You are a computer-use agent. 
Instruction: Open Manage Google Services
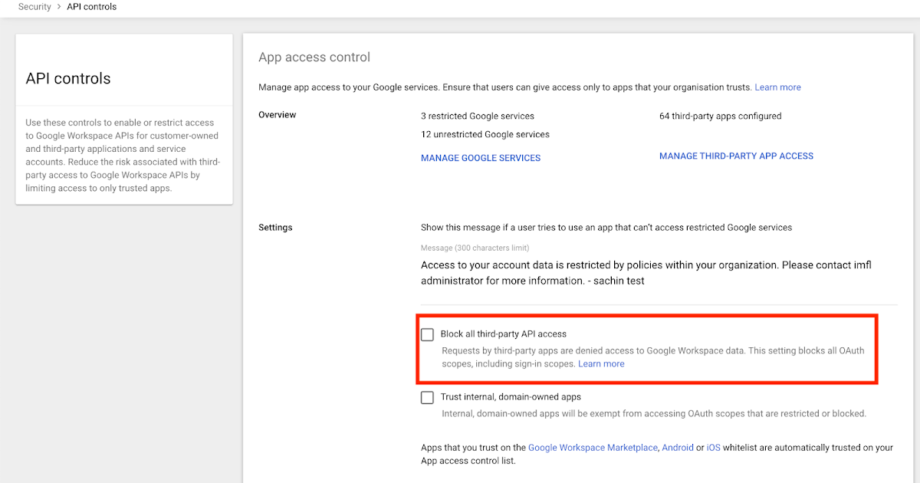point(481,158)
